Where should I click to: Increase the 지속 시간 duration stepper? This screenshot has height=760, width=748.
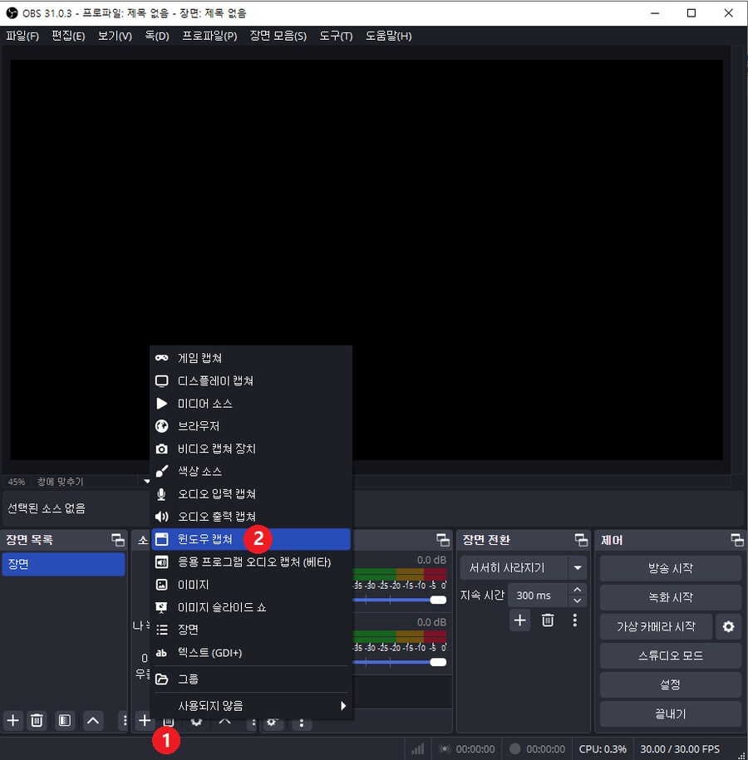pyautogui.click(x=578, y=590)
